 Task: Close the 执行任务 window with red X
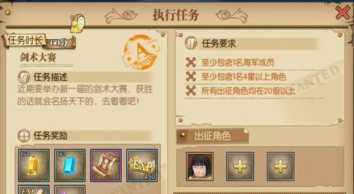click(343, 13)
